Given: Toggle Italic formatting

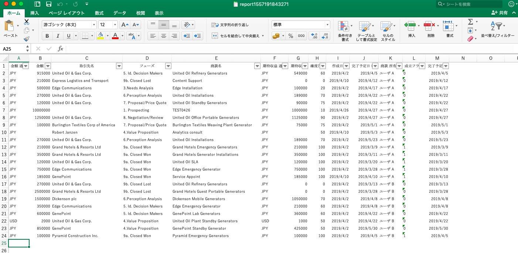Looking at the screenshot, I should (x=58, y=36).
